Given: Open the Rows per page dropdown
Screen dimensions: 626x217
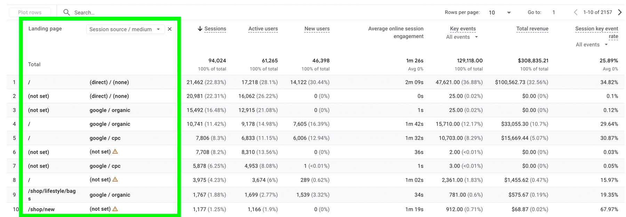Looking at the screenshot, I should pyautogui.click(x=500, y=13).
